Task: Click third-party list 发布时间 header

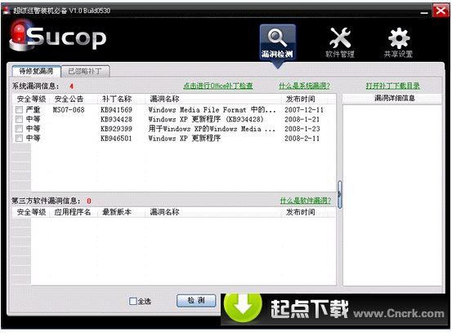Action: [x=304, y=212]
